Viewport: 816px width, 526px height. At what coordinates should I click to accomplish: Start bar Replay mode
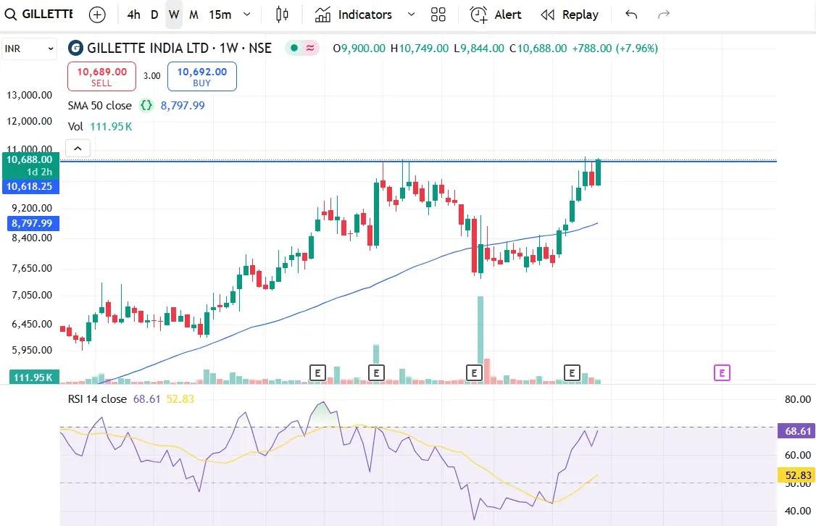pyautogui.click(x=570, y=14)
